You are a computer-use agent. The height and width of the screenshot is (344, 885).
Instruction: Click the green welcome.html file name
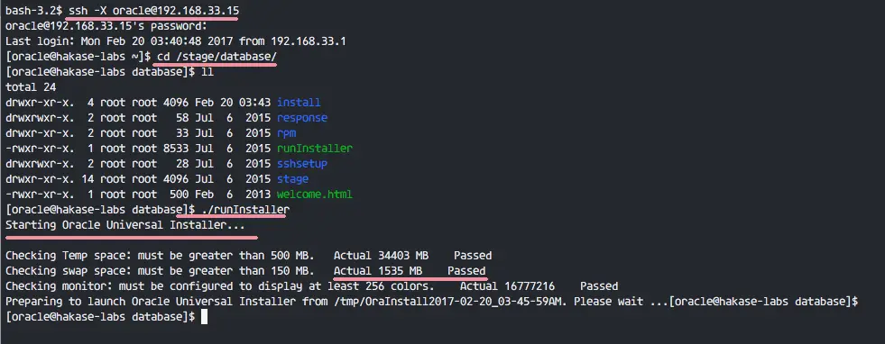(x=314, y=195)
